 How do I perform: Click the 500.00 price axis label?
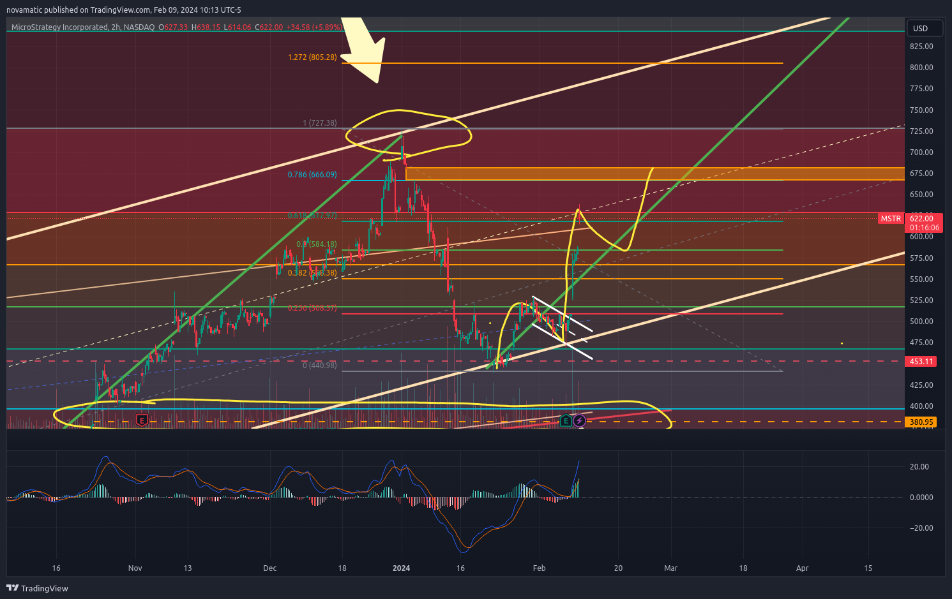tap(921, 322)
